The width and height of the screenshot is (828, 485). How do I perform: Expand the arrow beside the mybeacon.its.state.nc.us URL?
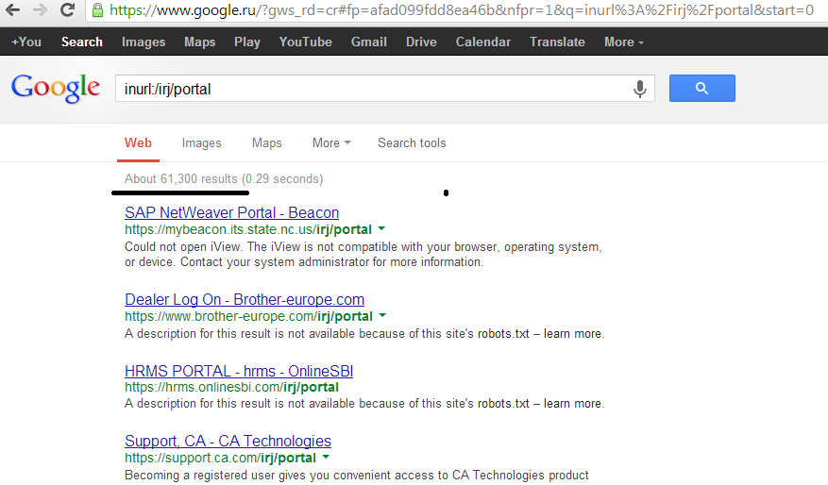point(381,229)
